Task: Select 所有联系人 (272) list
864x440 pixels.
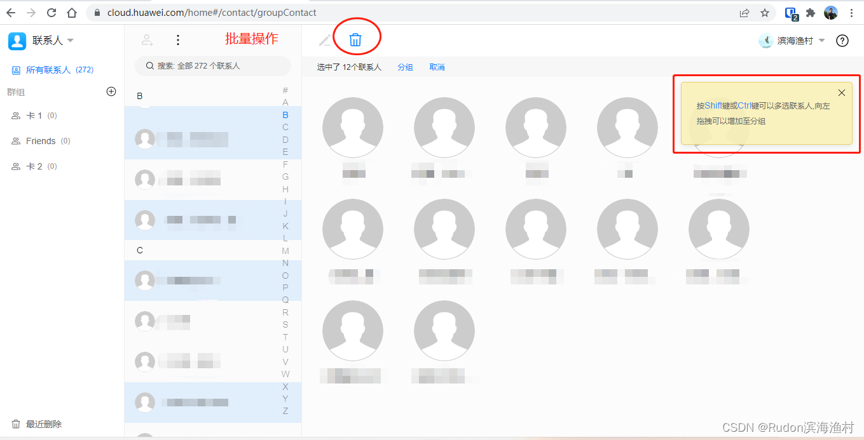Action: pos(53,70)
